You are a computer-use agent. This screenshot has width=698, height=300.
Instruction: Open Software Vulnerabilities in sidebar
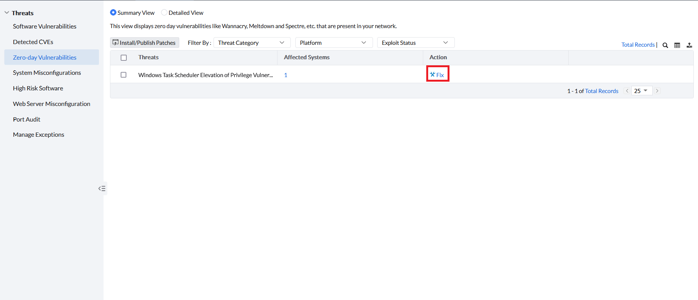45,26
